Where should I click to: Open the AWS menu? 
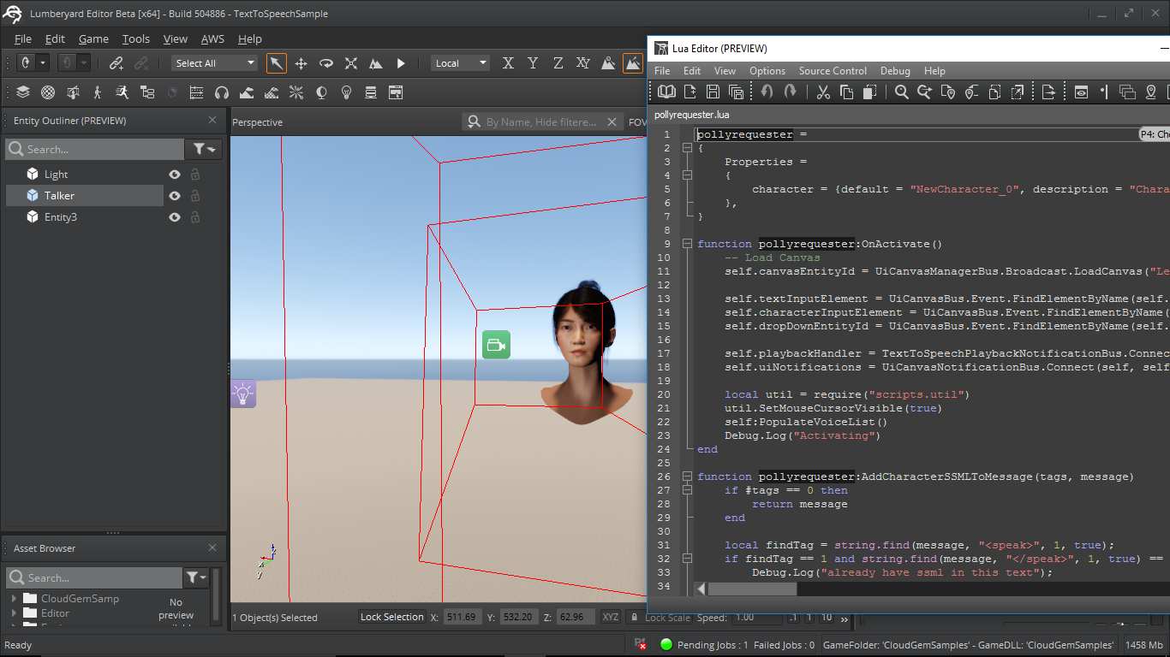[x=212, y=39]
